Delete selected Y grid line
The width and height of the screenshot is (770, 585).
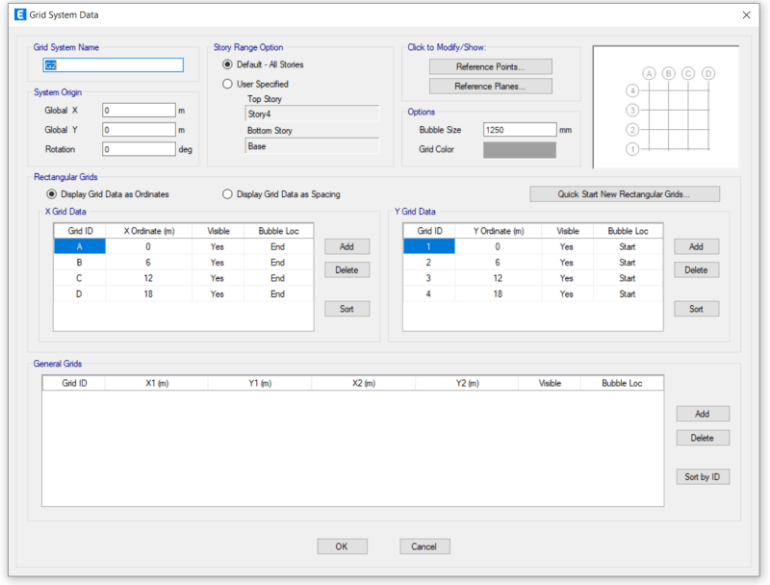[696, 269]
